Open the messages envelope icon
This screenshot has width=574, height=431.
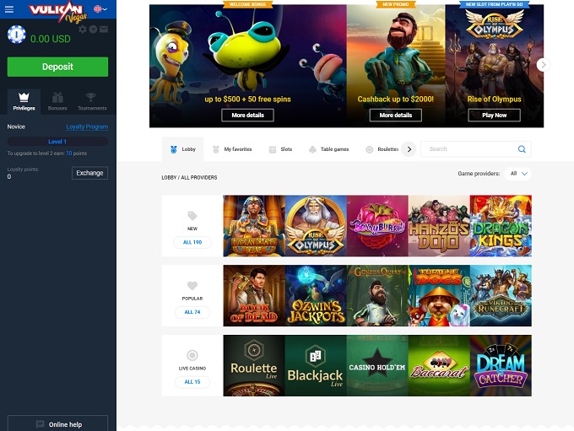point(104,29)
